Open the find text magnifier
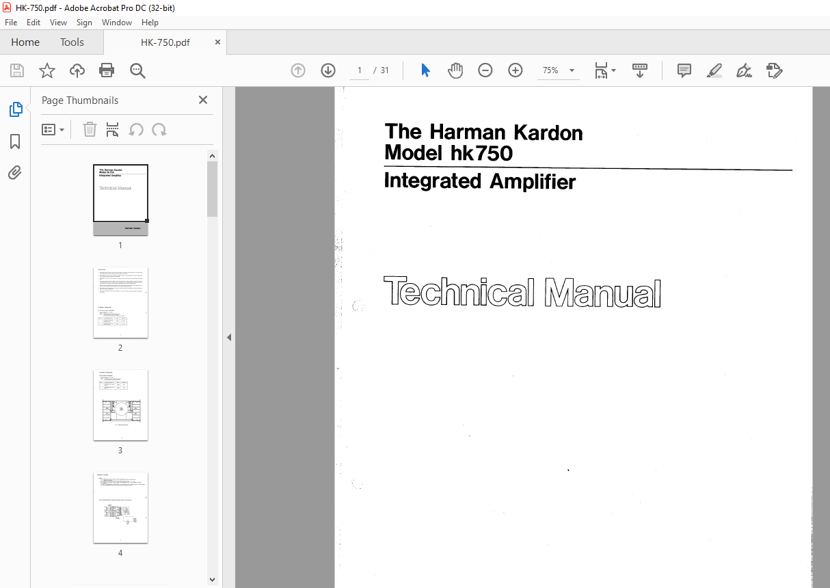The height and width of the screenshot is (588, 830). [x=137, y=70]
